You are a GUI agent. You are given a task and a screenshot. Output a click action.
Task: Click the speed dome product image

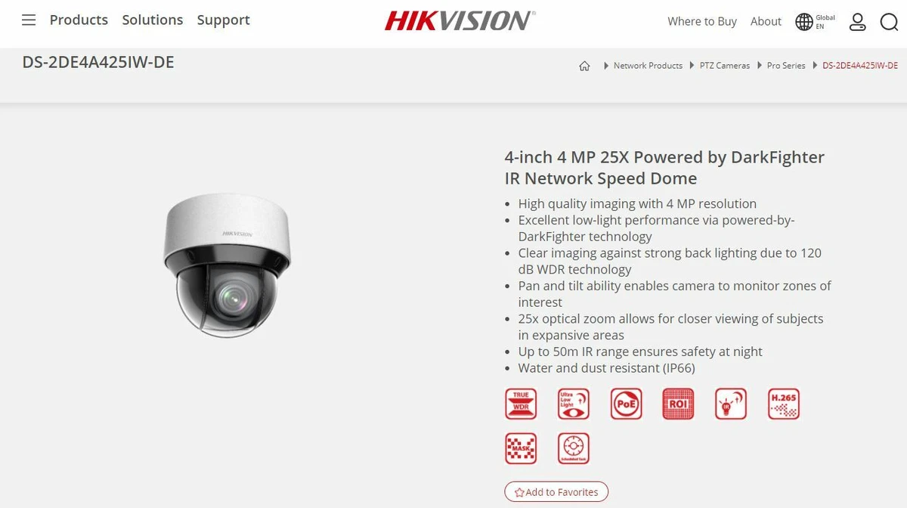227,265
